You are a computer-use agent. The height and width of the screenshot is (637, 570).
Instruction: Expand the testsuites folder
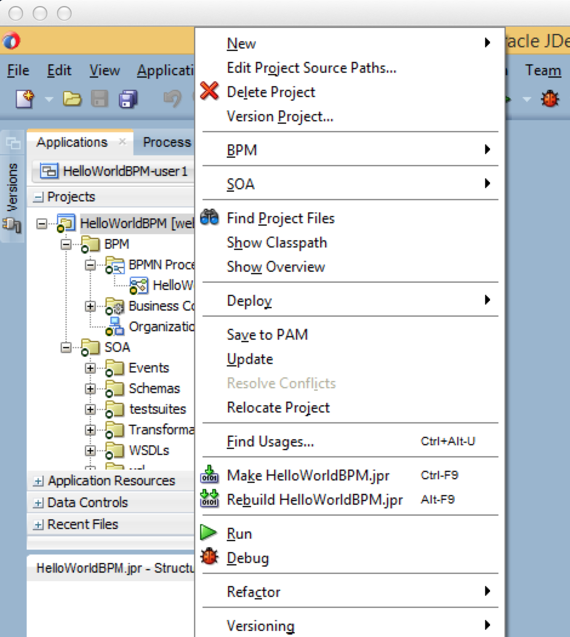(90, 409)
